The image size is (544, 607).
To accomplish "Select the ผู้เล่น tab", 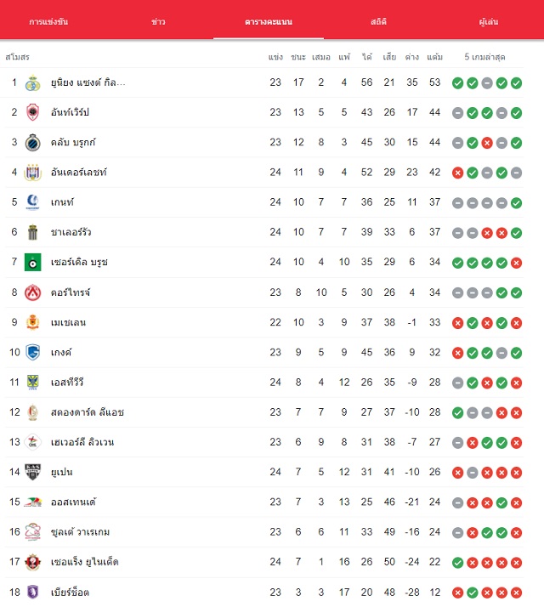I will [488, 22].
